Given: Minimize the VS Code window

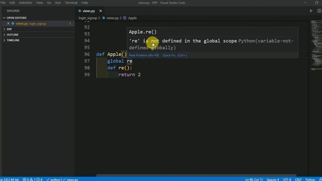Looking at the screenshot, I should tap(305, 3).
